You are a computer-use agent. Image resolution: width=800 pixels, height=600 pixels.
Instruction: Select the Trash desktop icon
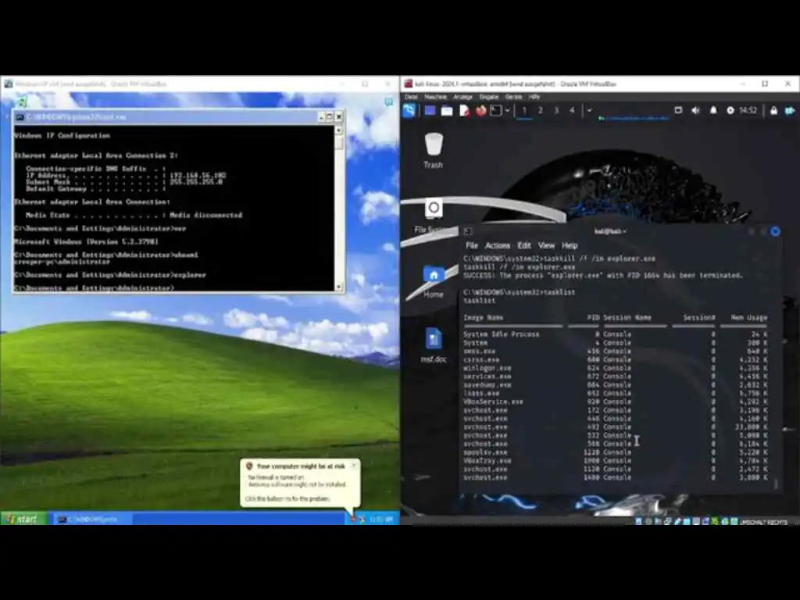[x=433, y=151]
